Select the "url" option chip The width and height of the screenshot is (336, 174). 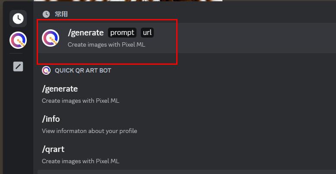[147, 32]
